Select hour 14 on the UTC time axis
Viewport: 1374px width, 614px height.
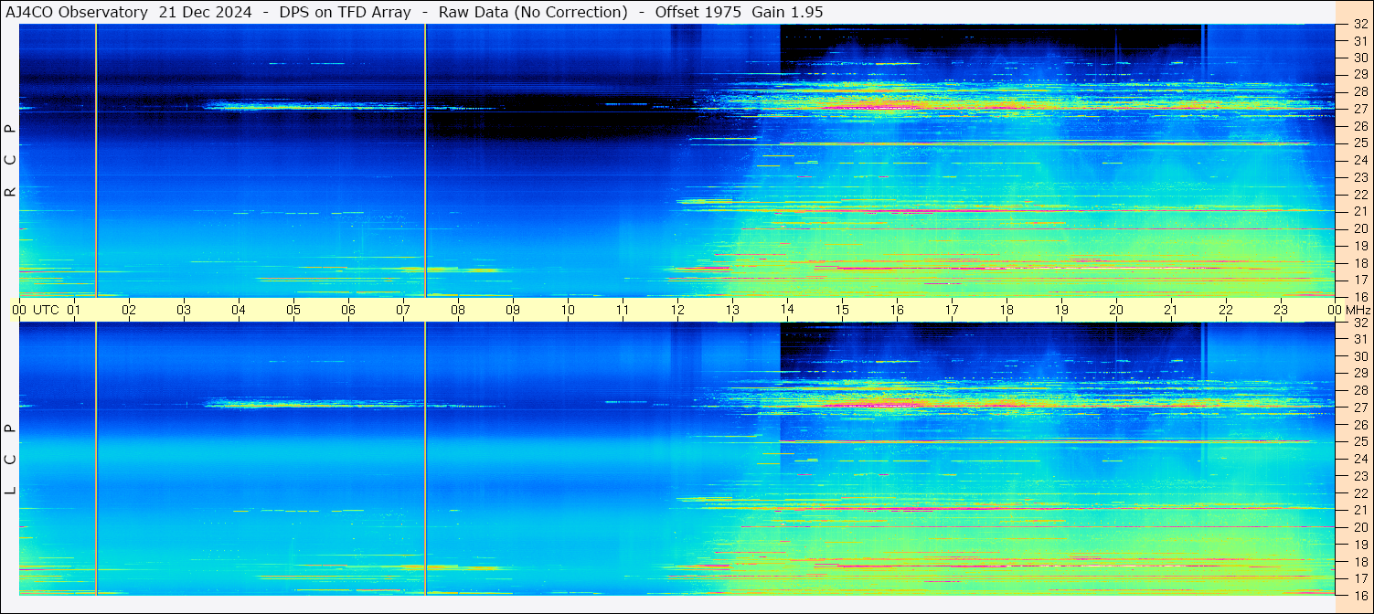[x=787, y=310]
